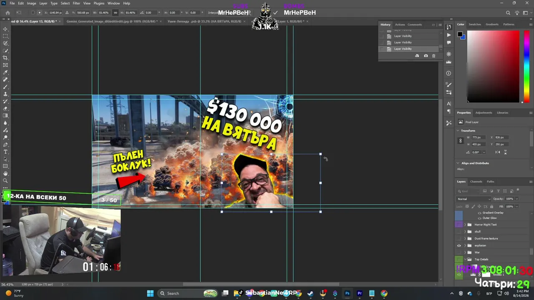Open the blend mode Normal dropdown
This screenshot has height=300, width=534.
(x=474, y=199)
